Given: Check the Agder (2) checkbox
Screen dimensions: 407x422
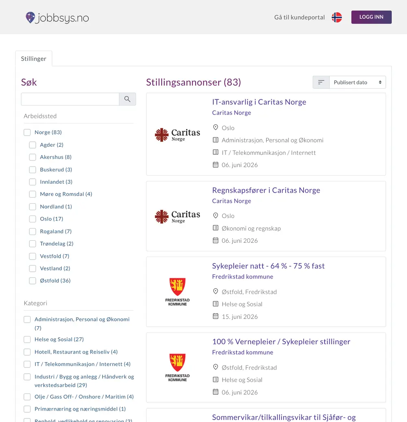Looking at the screenshot, I should 33,145.
